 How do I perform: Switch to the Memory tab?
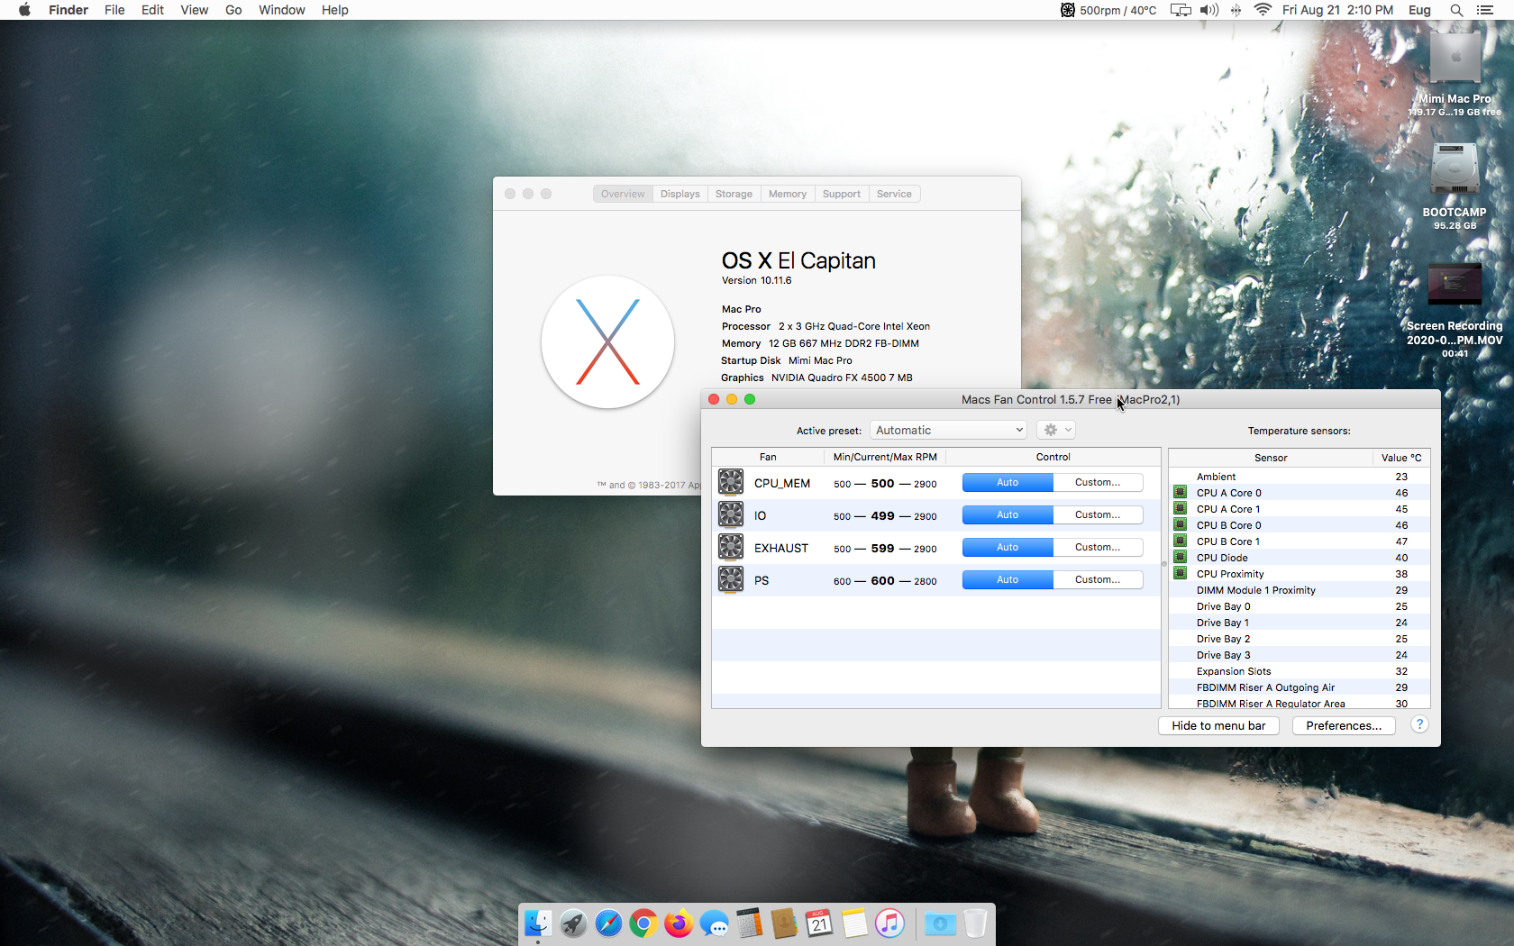(788, 194)
